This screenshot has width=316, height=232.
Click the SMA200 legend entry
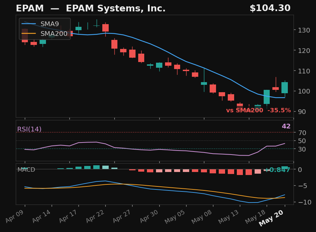(54, 34)
